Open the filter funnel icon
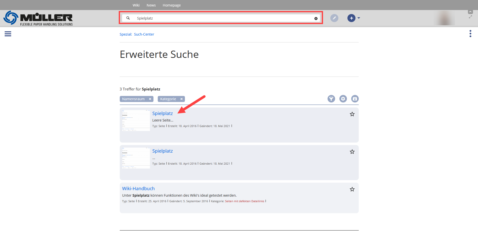 tap(331, 99)
